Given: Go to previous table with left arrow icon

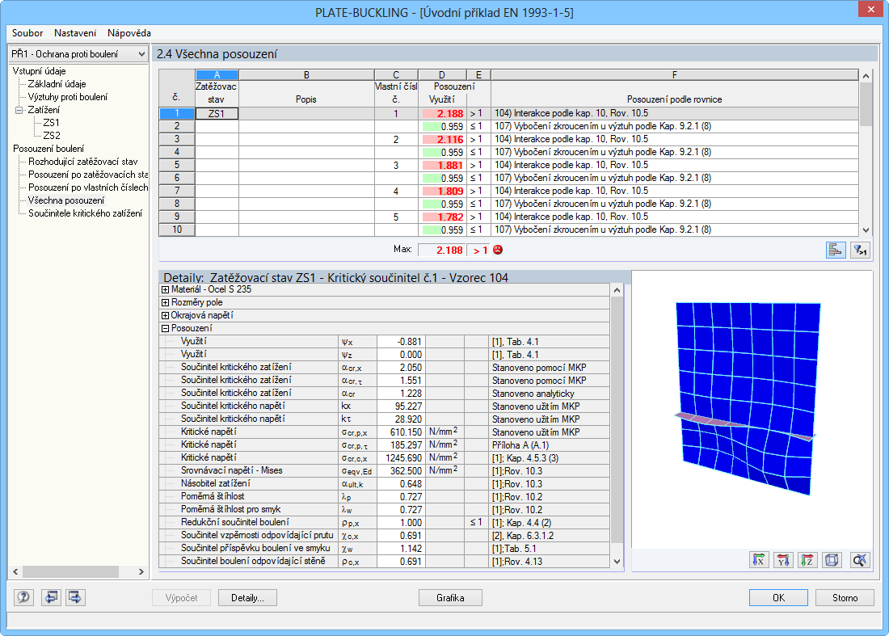Looking at the screenshot, I should tap(51, 597).
